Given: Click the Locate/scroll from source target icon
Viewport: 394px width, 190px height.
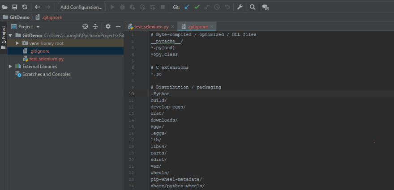Looking at the screenshot, I should coord(85,26).
